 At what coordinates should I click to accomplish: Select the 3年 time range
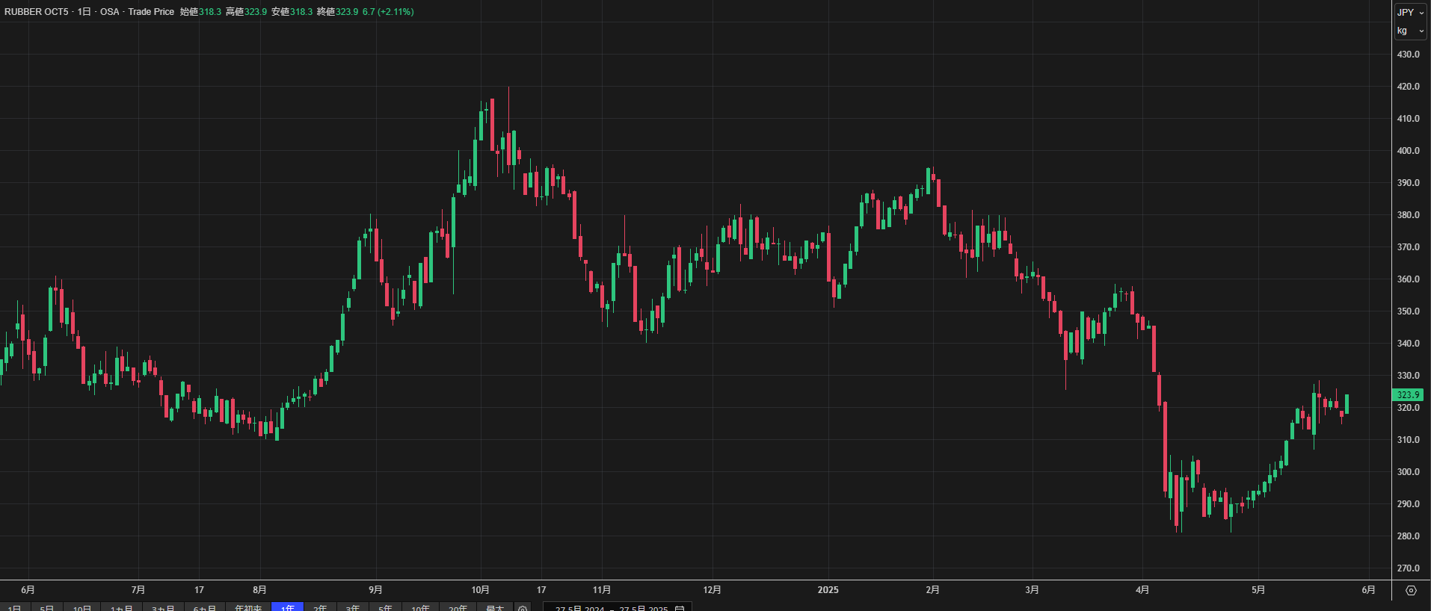353,608
